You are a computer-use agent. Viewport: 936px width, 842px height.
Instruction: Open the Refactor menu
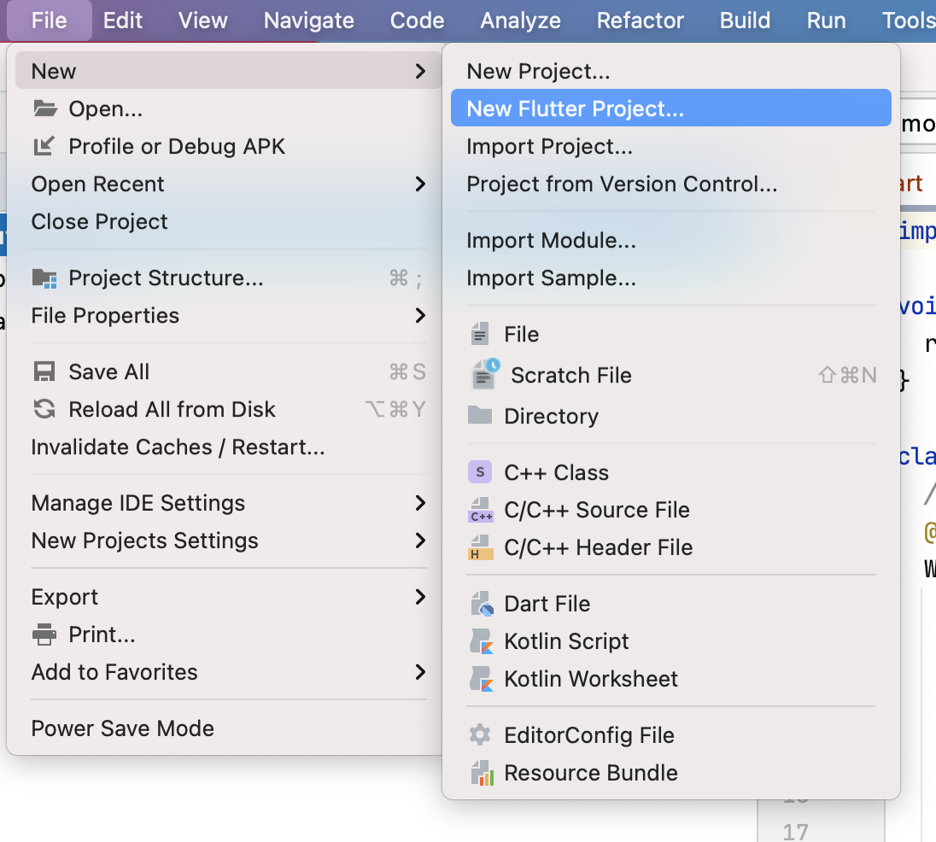(640, 20)
